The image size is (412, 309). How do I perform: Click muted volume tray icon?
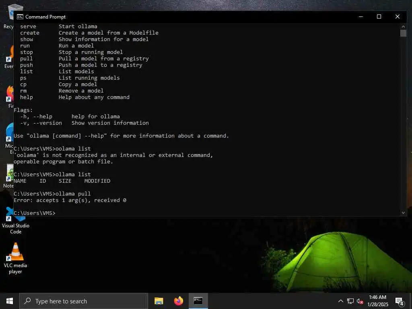tap(360, 301)
